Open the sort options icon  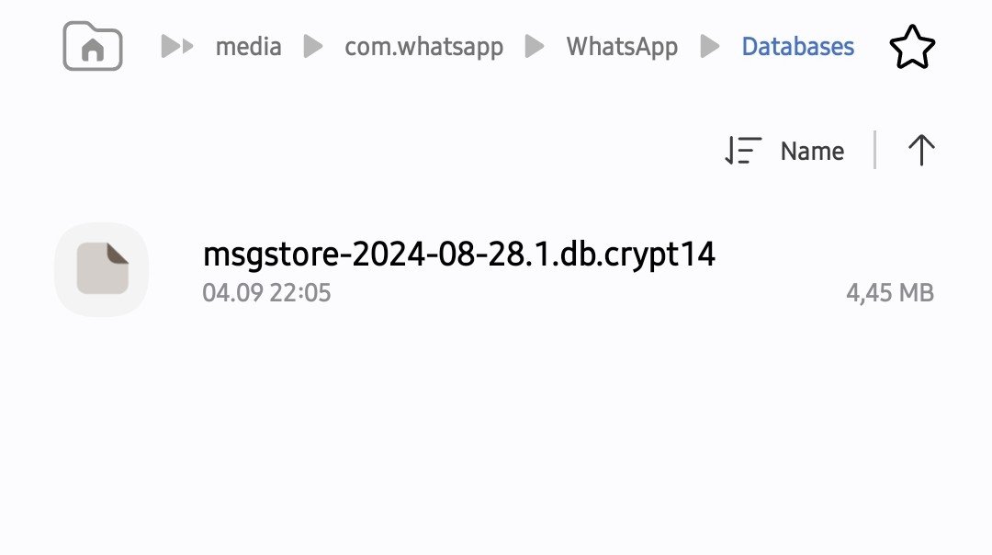[743, 151]
